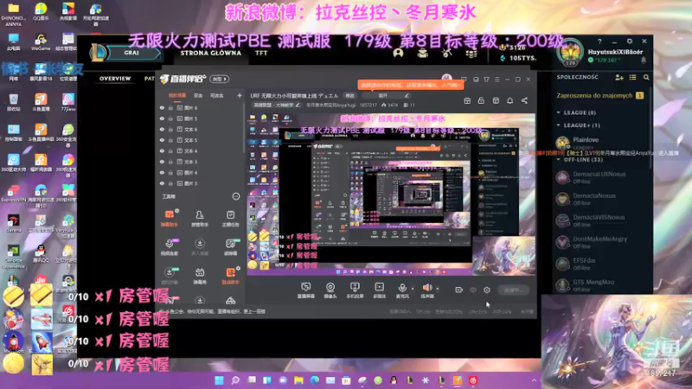Click search icon in Społeczność panel
Viewport: 692px width, 389px height.
point(646,77)
